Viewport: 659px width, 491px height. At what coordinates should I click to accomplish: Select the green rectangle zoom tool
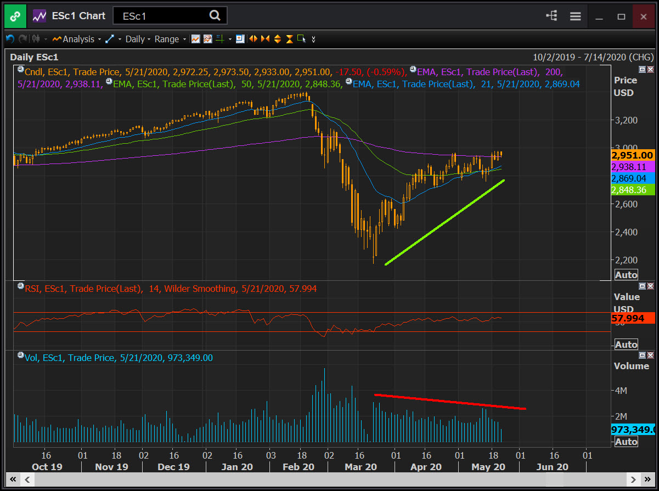301,39
